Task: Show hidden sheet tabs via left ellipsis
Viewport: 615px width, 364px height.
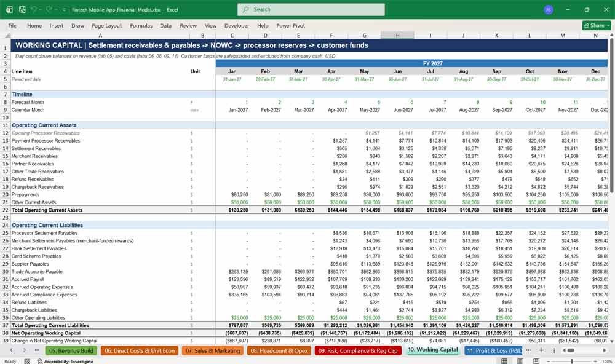Action: coord(37,350)
